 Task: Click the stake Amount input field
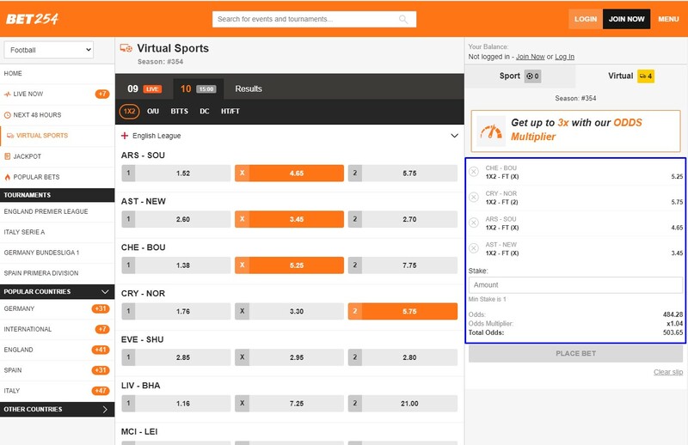[x=575, y=285]
